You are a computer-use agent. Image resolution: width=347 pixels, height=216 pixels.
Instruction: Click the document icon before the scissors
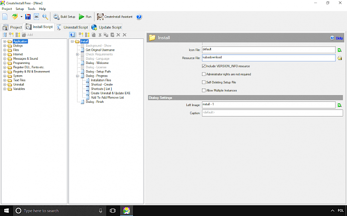tap(94, 35)
